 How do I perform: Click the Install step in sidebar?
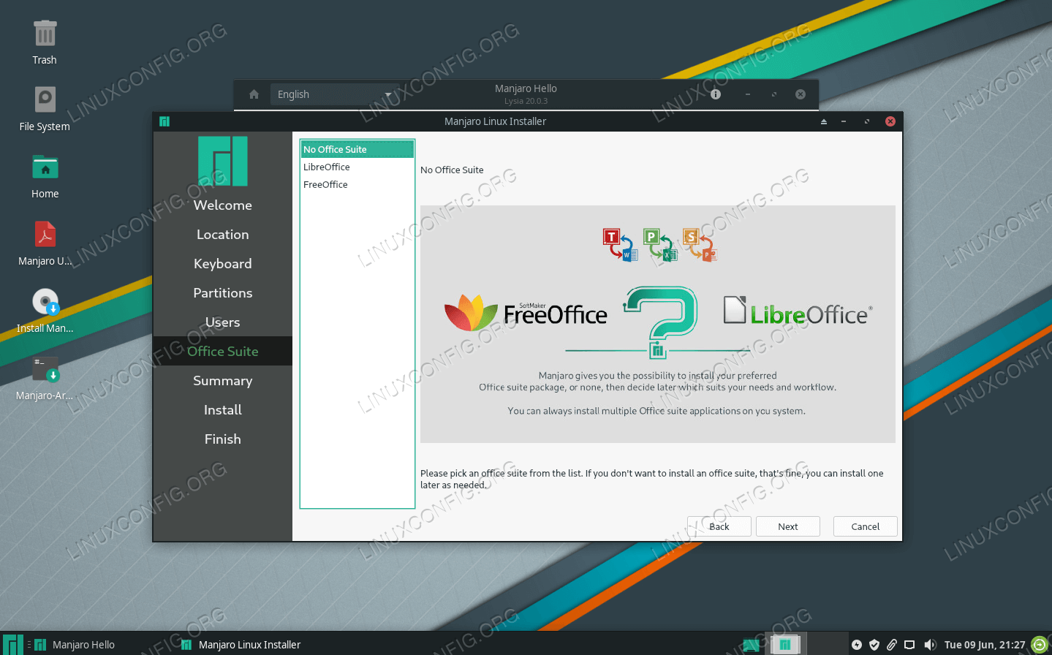click(223, 410)
